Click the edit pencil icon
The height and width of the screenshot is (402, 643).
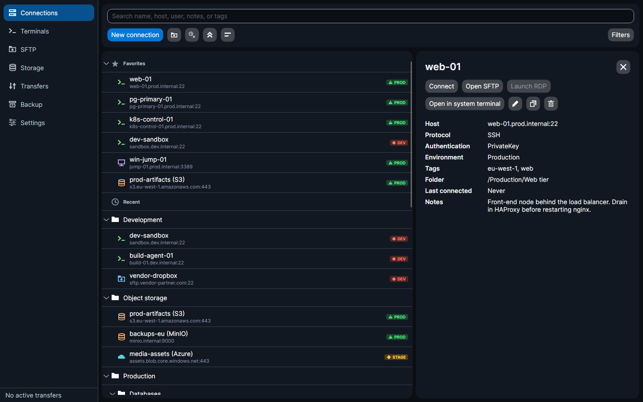[515, 104]
